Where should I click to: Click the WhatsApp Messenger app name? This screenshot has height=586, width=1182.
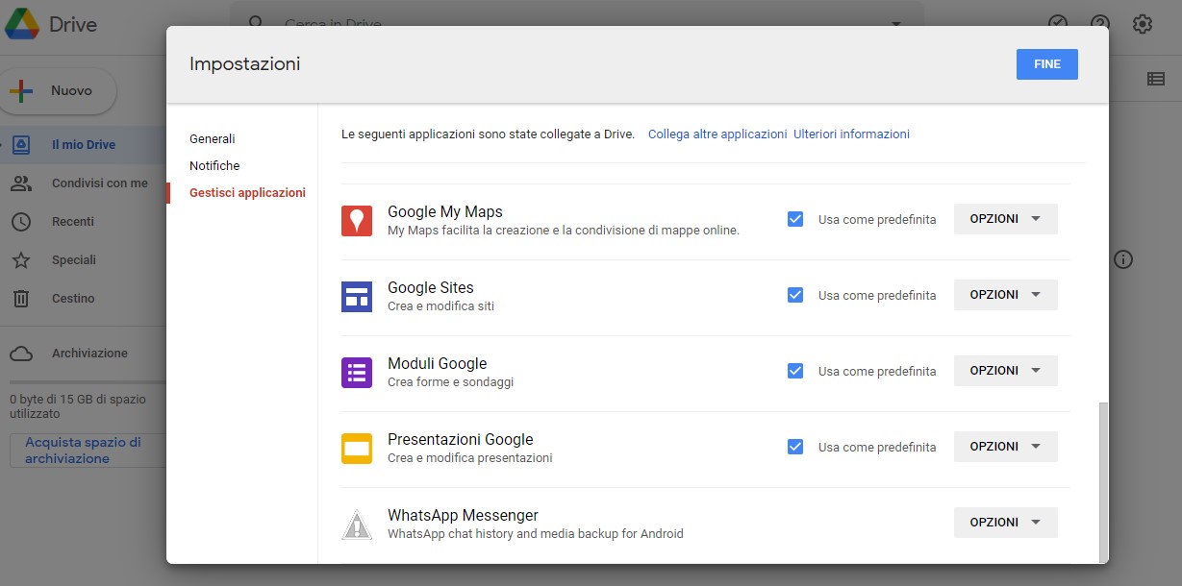point(463,516)
